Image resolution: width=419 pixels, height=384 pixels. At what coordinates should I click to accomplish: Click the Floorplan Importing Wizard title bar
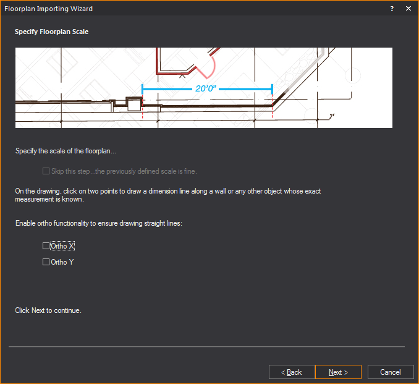click(185, 9)
